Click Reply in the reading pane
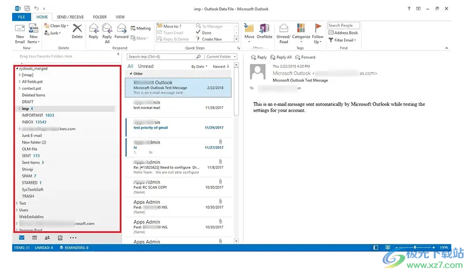The width and height of the screenshot is (470, 274). [x=259, y=58]
